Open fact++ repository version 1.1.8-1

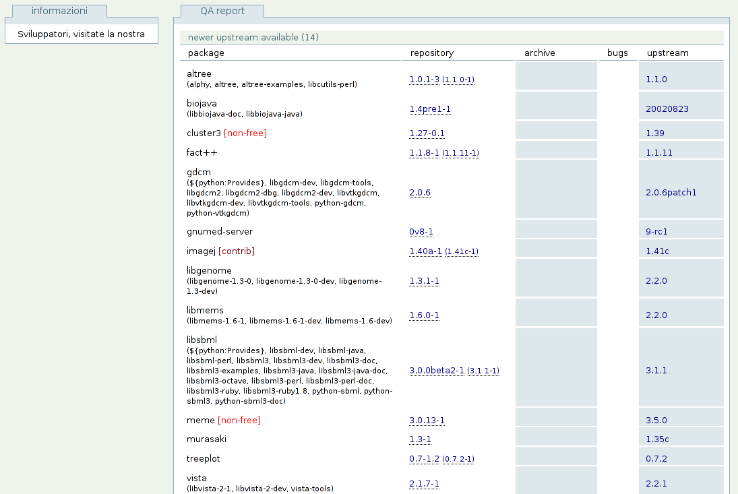[424, 153]
